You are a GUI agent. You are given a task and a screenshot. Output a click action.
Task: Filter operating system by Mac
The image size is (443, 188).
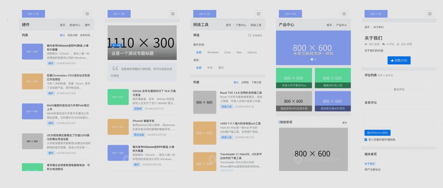239,52
